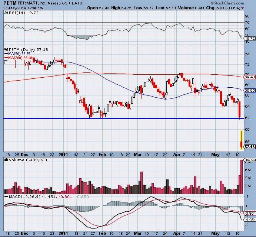The height and width of the screenshot is (237, 256).
Task: Click the Volume bars legend icon
Action: pos(6,160)
